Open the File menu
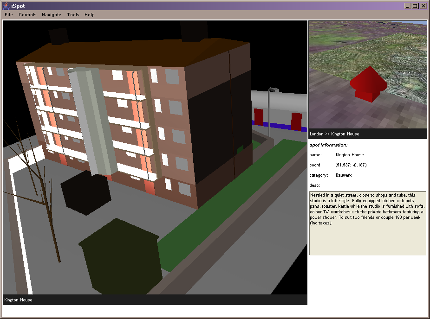Screen dimensions: 430x319 click(9, 15)
